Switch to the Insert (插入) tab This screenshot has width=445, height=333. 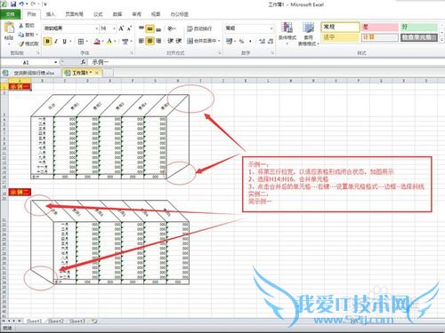(51, 14)
